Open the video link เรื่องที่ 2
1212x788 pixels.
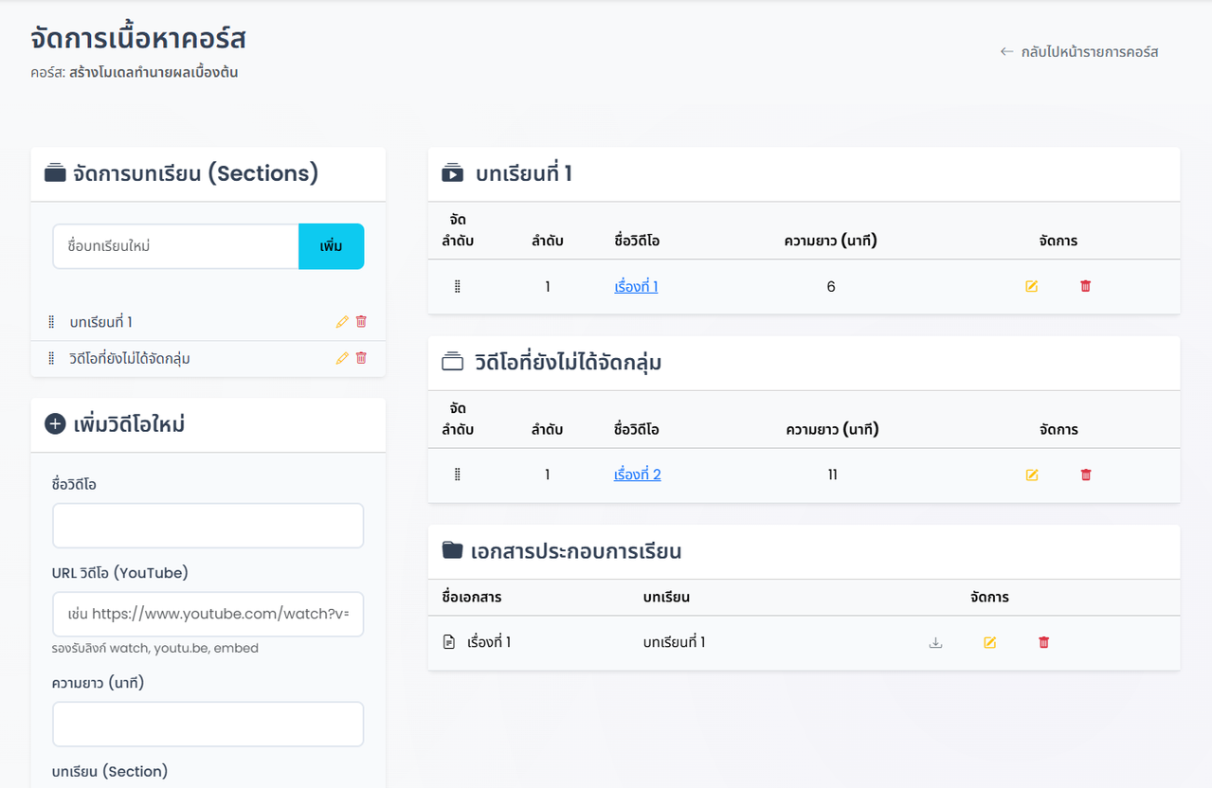click(x=638, y=475)
